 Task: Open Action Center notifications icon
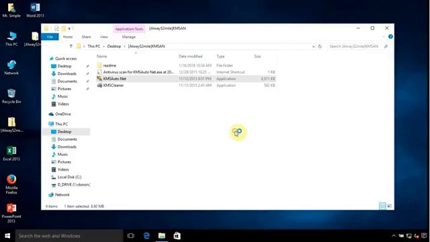point(424,236)
